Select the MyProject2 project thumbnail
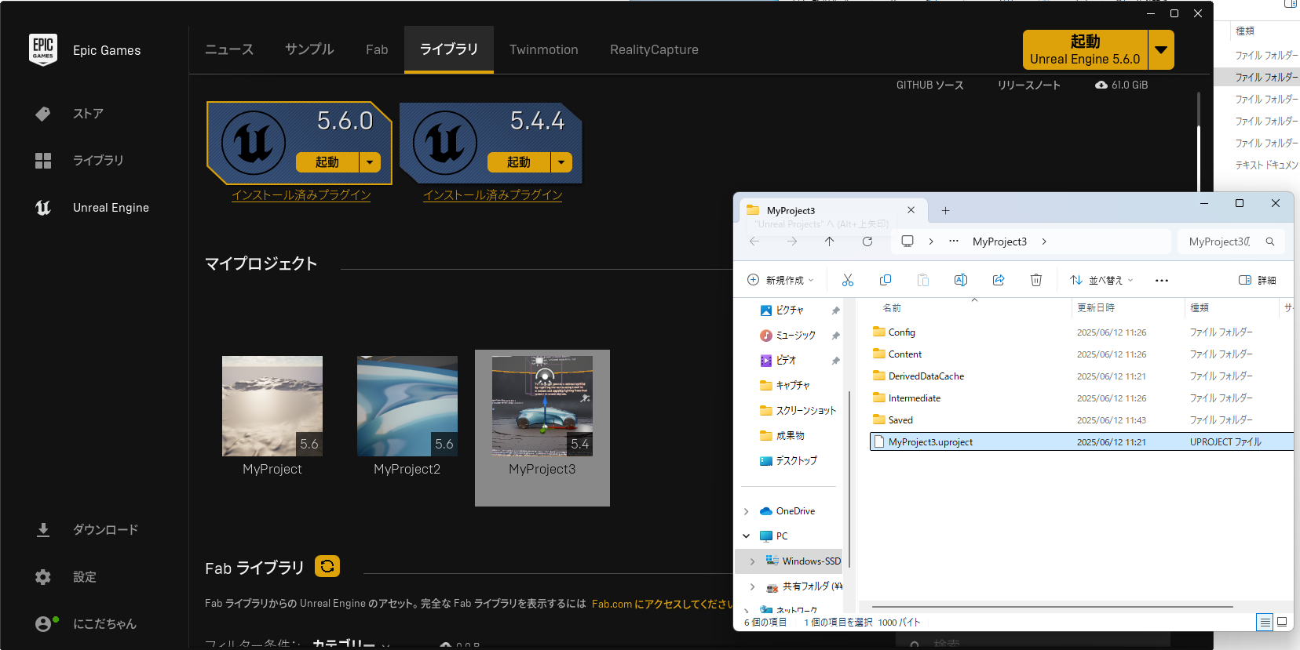Screen dimensions: 1300x650 click(407, 406)
